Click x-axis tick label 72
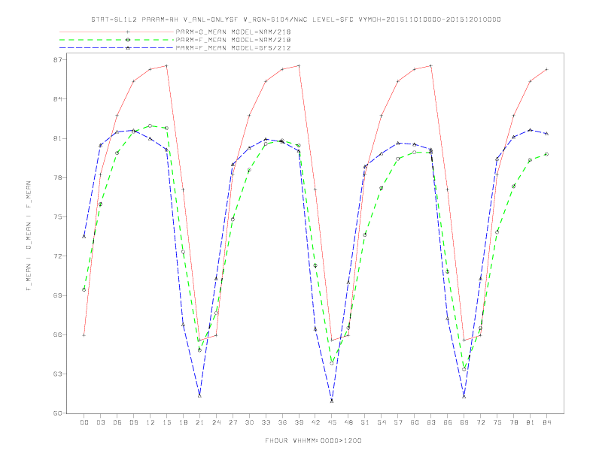The height and width of the screenshot is (460, 596). pos(481,422)
